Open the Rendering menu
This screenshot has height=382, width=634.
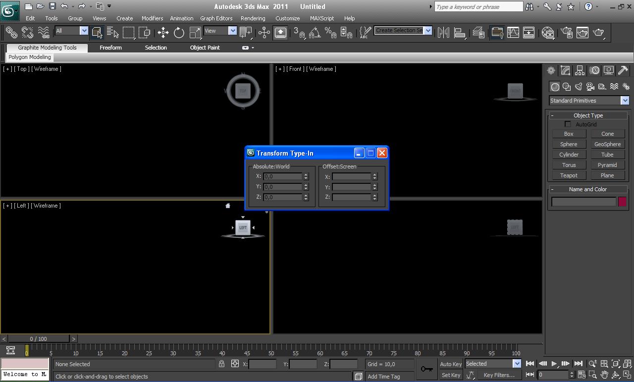253,18
